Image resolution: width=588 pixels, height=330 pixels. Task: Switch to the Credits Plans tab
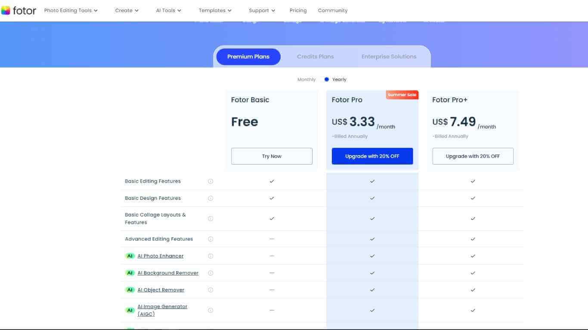[316, 57]
